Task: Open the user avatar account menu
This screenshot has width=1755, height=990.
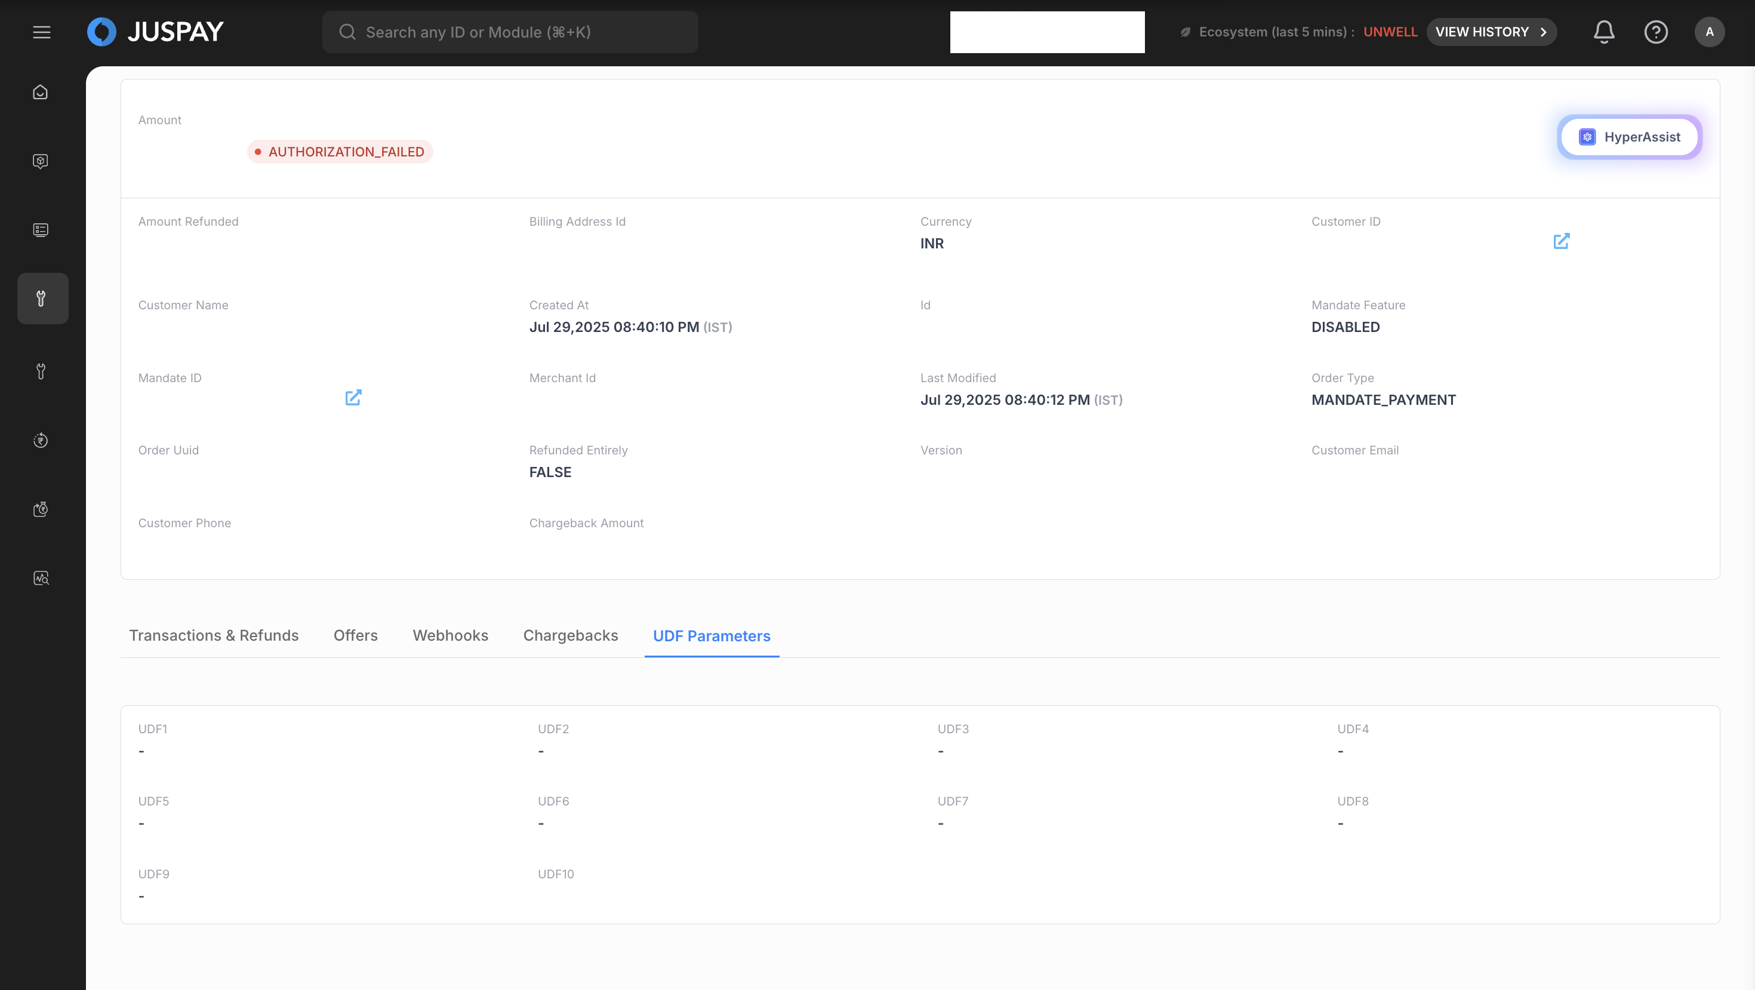Action: (1708, 32)
